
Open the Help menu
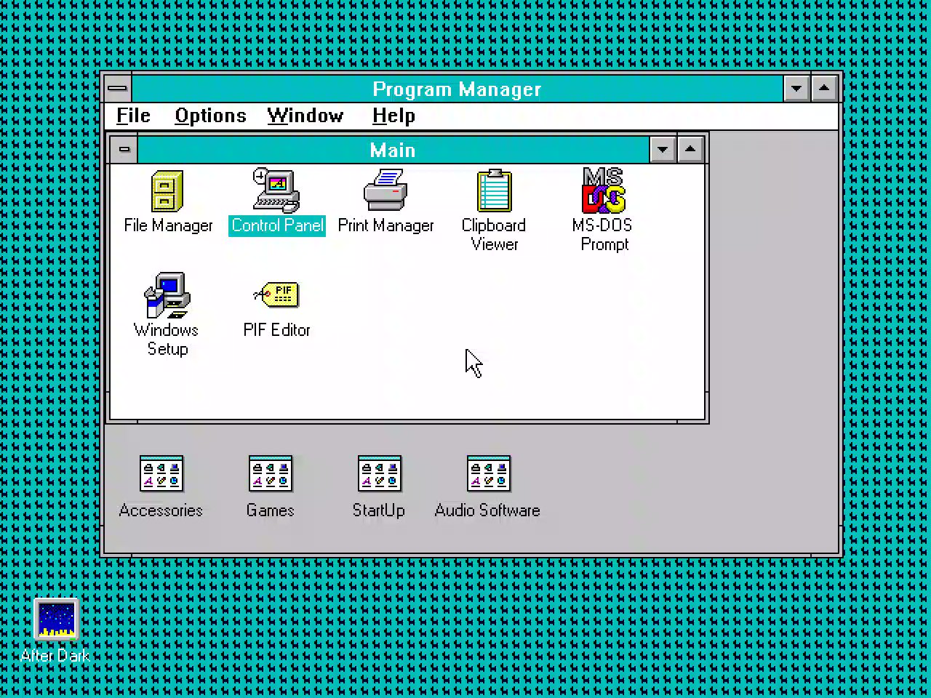[393, 116]
